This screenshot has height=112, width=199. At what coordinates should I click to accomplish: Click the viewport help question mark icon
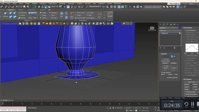131,23
